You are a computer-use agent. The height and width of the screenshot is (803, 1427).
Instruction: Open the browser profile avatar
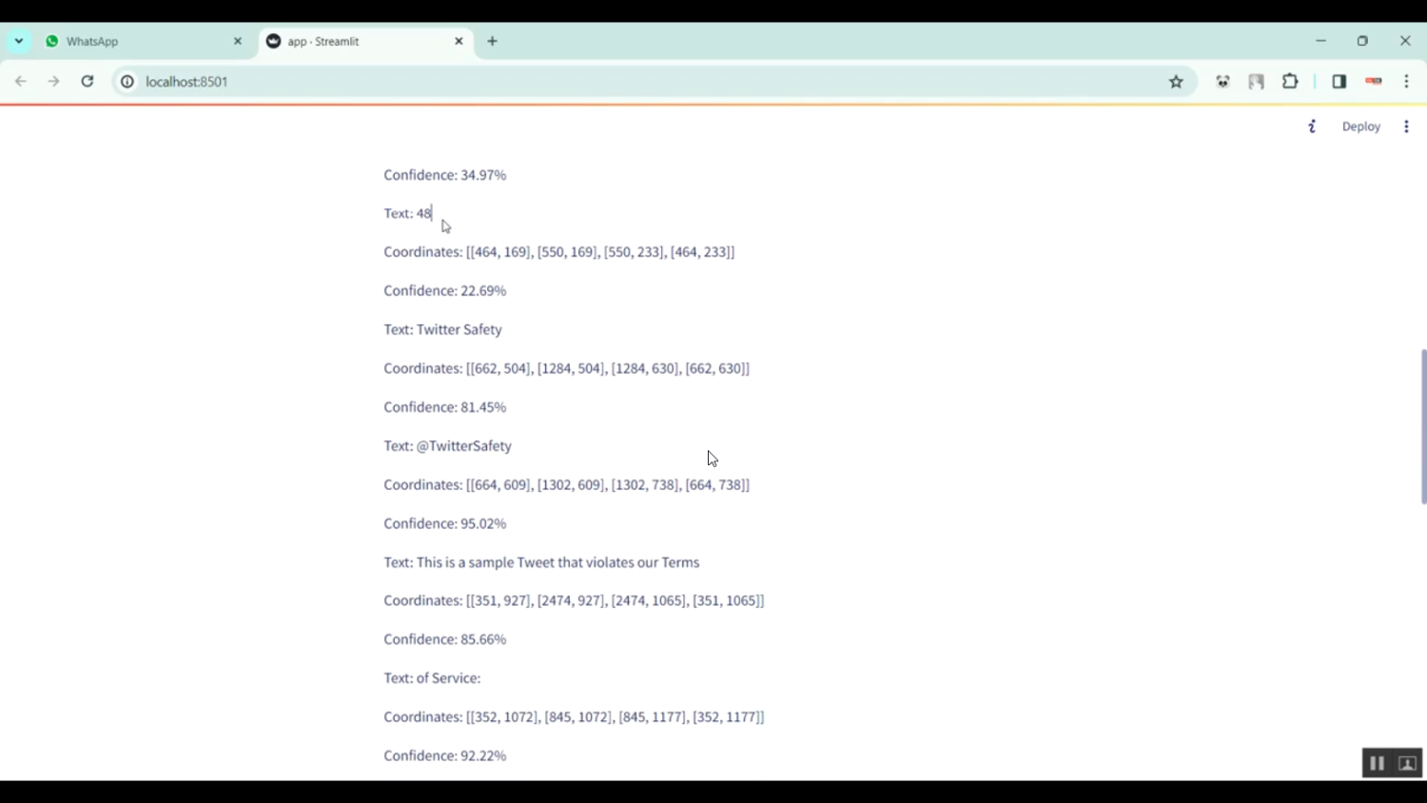[x=1373, y=82]
